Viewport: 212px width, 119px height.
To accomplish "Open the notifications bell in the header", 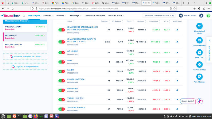I will [x=201, y=16].
